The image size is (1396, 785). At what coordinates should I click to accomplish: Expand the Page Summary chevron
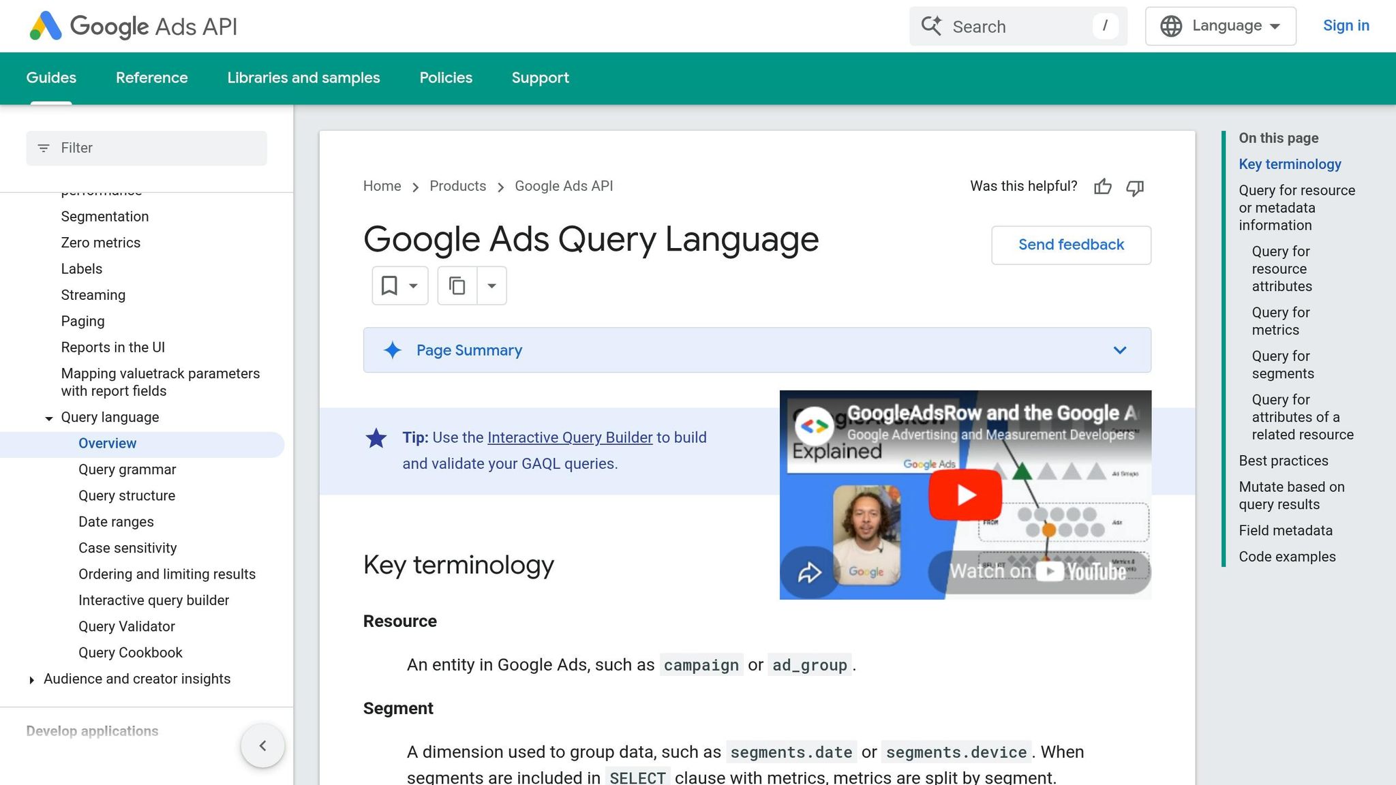[1120, 350]
